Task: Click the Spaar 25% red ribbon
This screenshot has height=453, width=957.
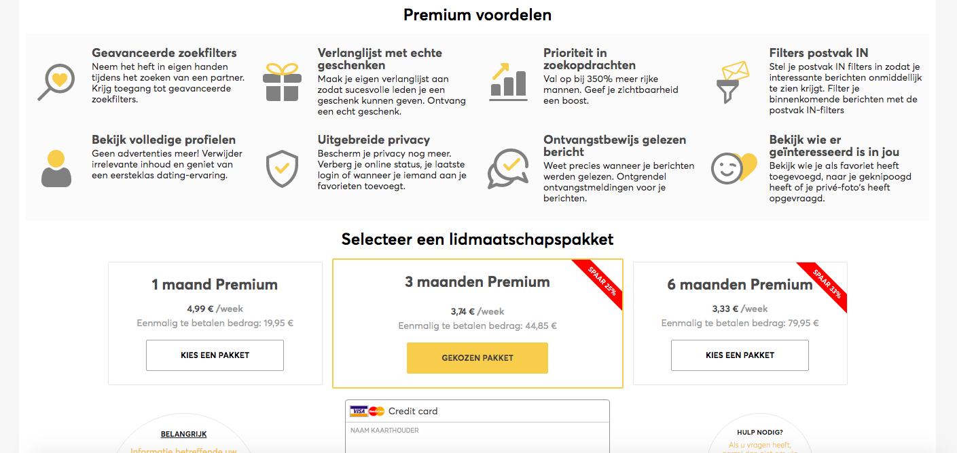Action: coord(599,284)
